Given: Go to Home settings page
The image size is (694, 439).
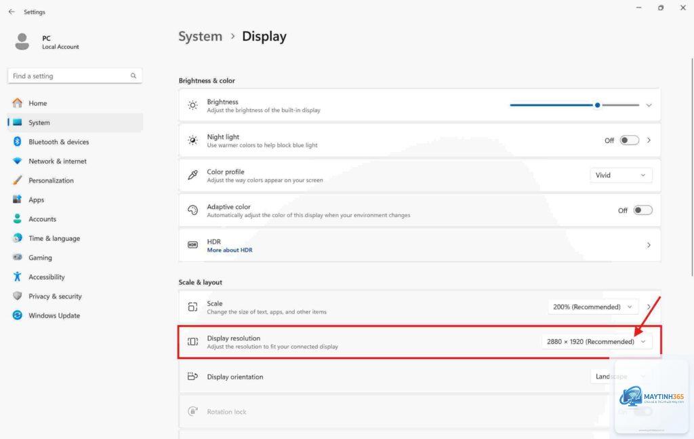Looking at the screenshot, I should [x=75, y=103].
